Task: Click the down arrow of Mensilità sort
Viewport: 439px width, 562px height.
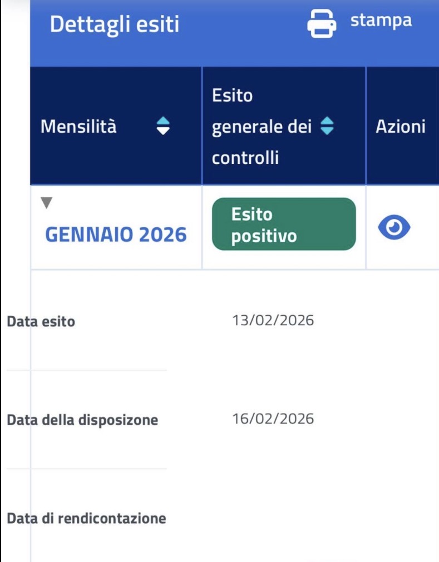Action: [162, 132]
